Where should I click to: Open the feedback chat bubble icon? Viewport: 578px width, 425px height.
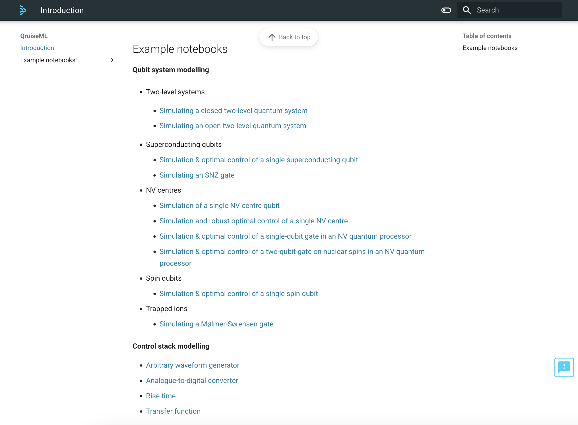564,367
